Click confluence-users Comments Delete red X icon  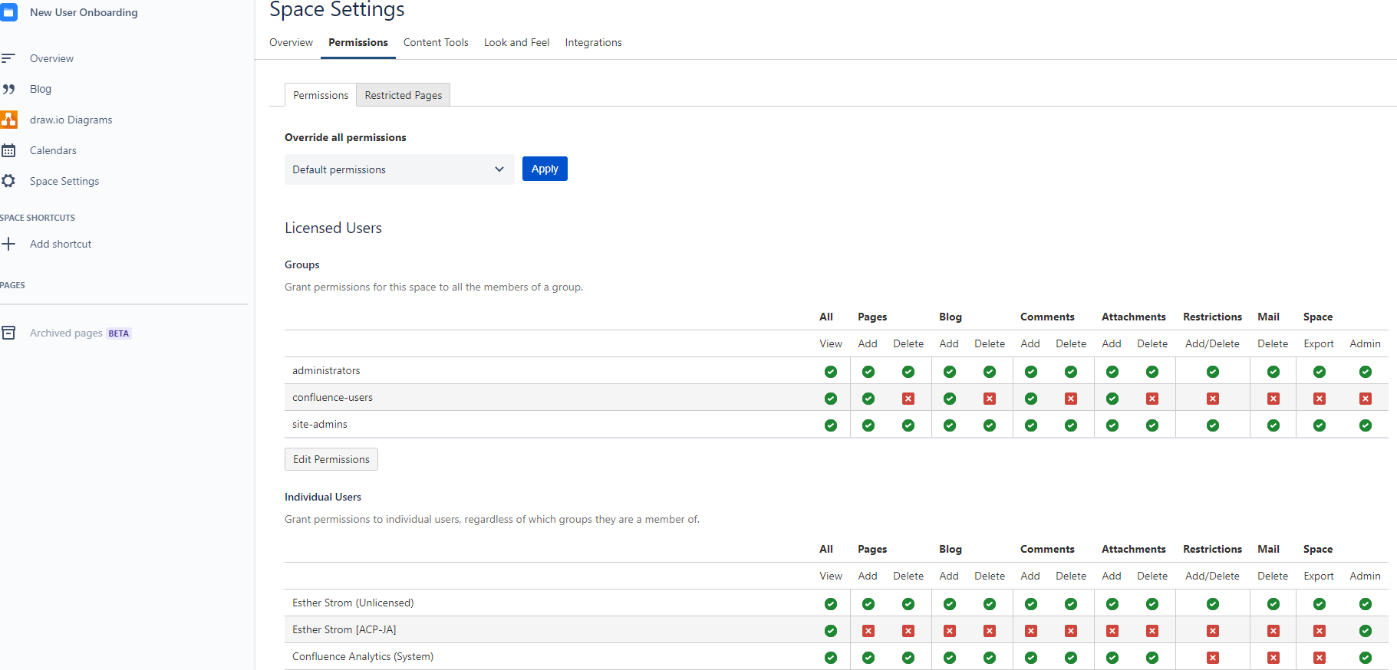coord(1071,399)
